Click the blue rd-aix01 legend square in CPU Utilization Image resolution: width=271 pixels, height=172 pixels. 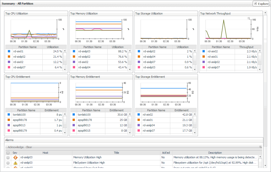click(9, 51)
